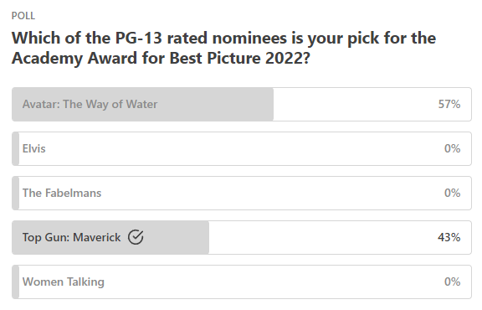
Task: Click the thin gray sliver on Women Talking row
Action: point(16,282)
